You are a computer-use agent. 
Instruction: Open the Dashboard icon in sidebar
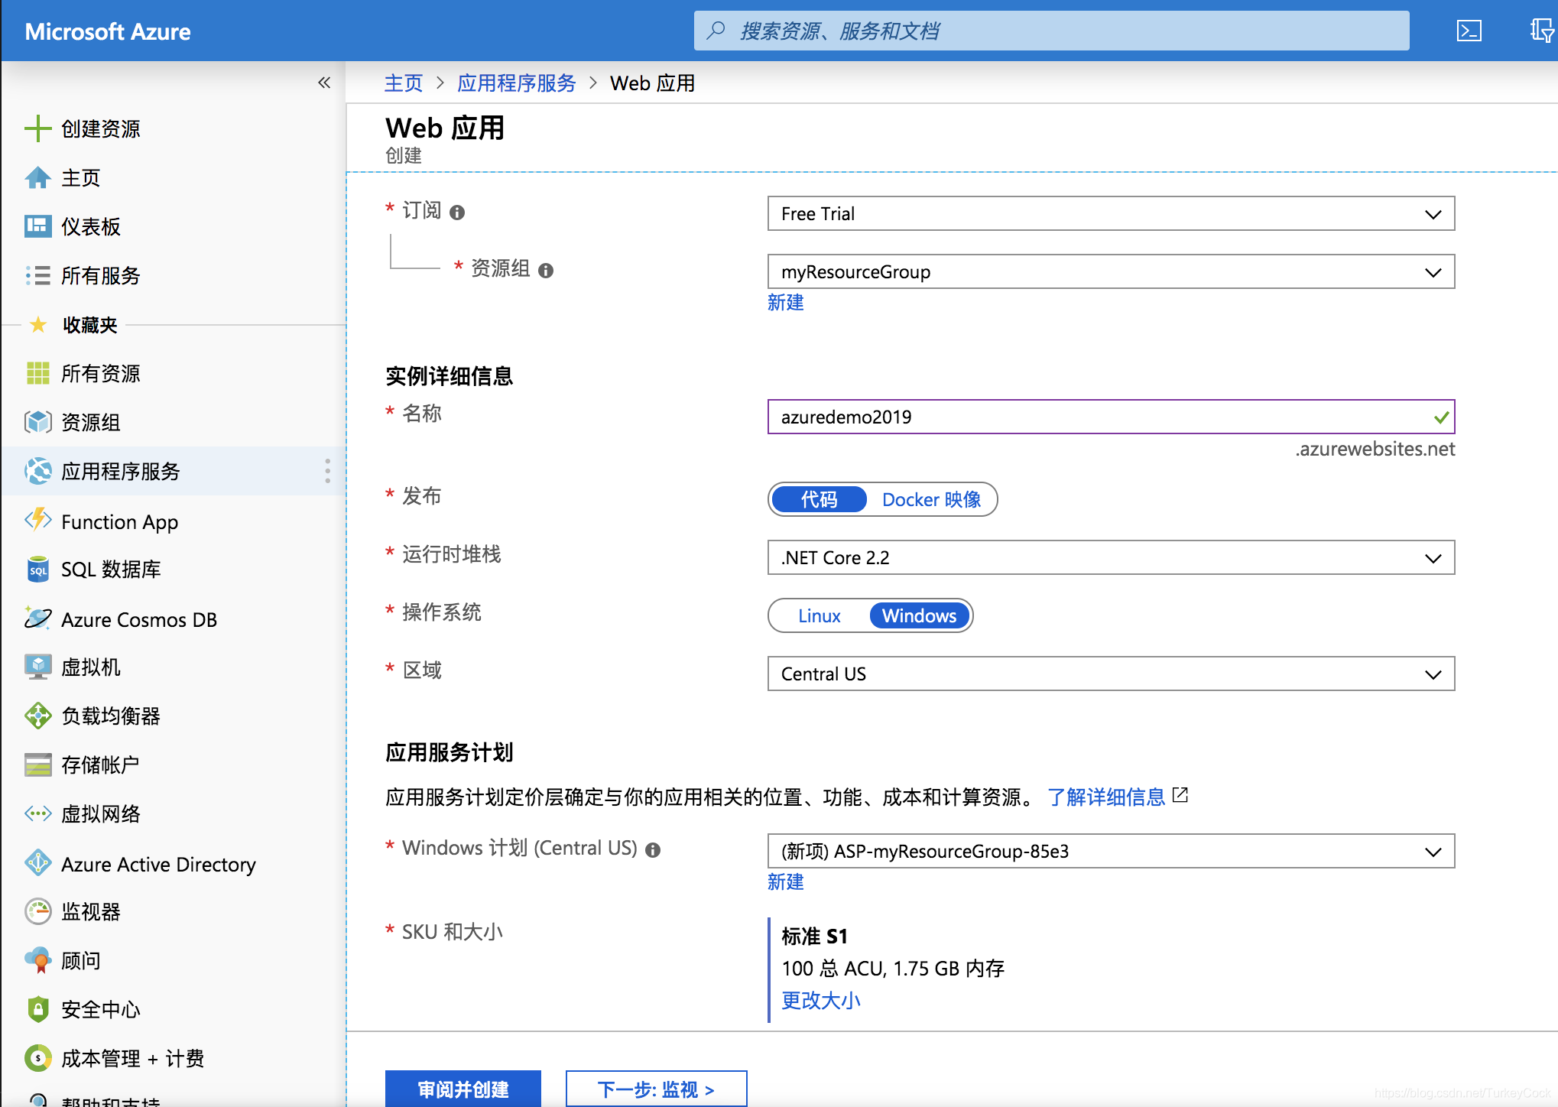[37, 226]
